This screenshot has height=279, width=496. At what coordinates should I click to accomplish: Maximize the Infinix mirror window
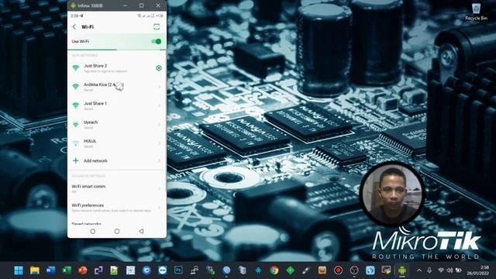[141, 5]
